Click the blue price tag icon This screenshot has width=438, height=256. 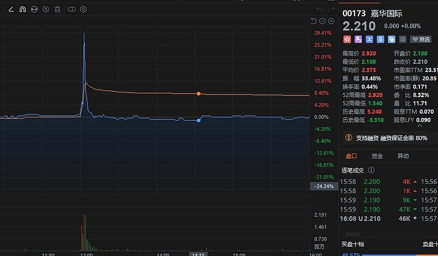(391, 39)
